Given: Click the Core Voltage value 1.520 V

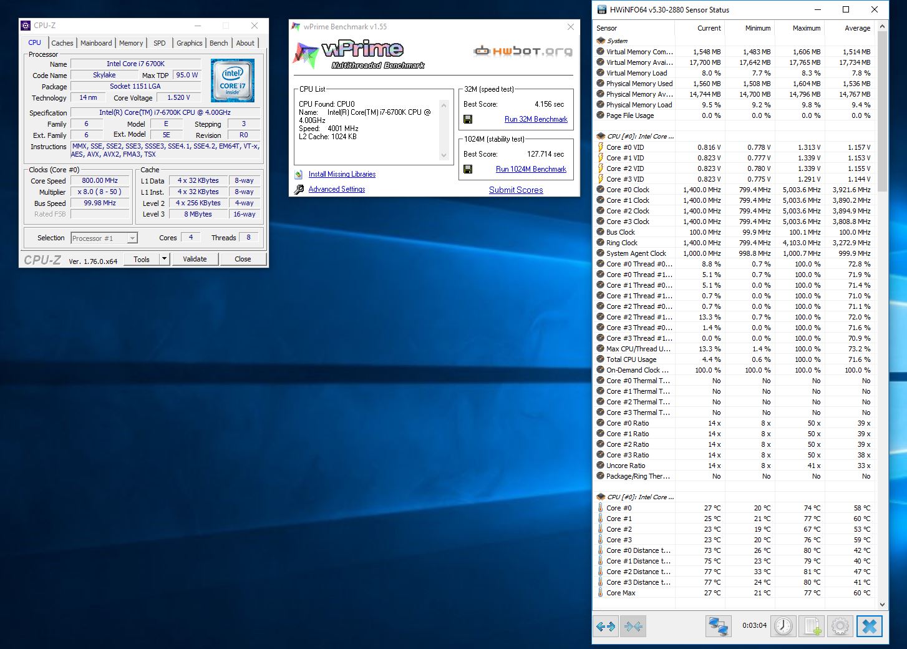Looking at the screenshot, I should pos(178,97).
